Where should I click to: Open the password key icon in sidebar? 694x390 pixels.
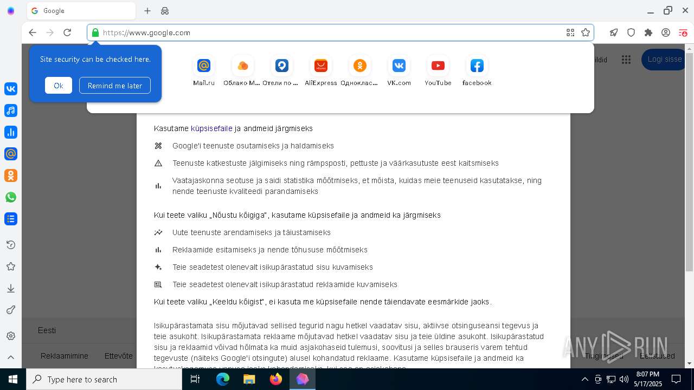(x=11, y=310)
